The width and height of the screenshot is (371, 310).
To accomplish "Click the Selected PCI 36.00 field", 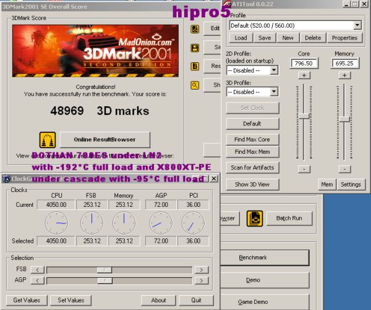I will [194, 241].
